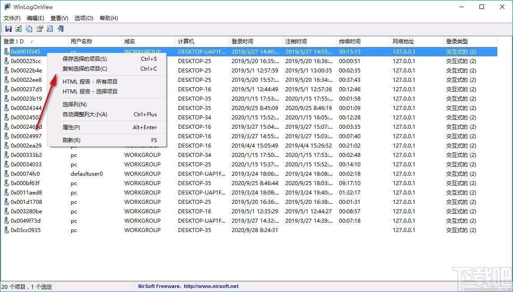The image size is (513, 292).
Task: Click the Find magnifier toolbar icon
Action: click(x=50, y=29)
